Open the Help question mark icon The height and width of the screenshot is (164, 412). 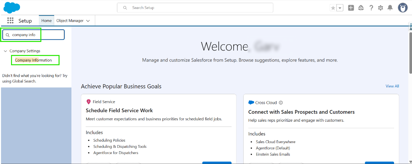click(x=371, y=8)
